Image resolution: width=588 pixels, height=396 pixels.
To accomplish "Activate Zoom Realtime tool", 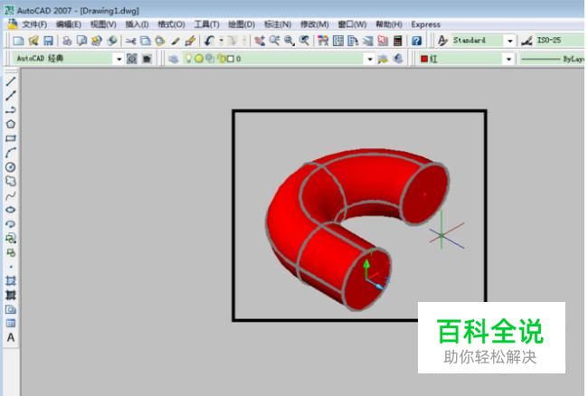I will (x=274, y=41).
